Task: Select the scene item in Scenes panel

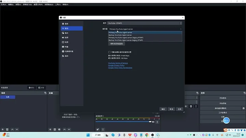Action: (x=8, y=97)
